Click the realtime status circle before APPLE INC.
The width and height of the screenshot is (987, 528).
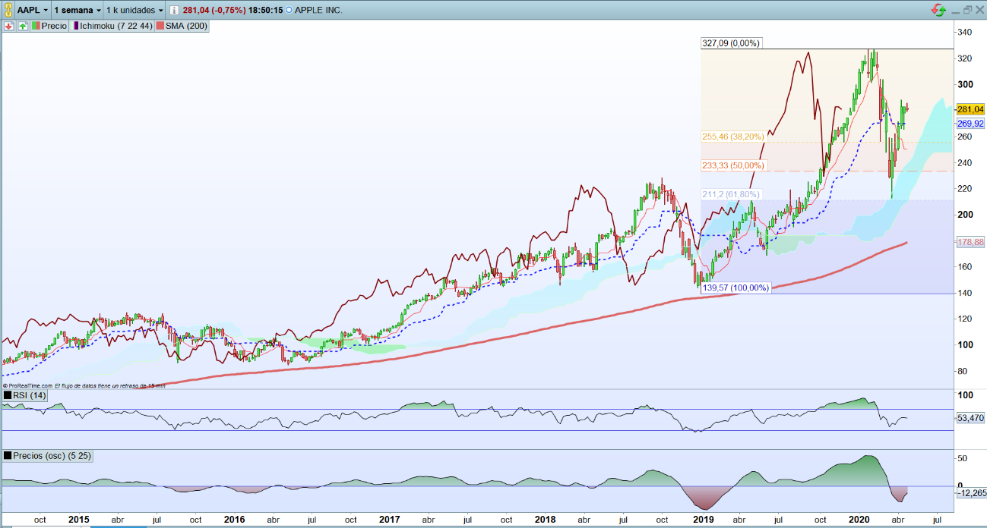(x=289, y=11)
